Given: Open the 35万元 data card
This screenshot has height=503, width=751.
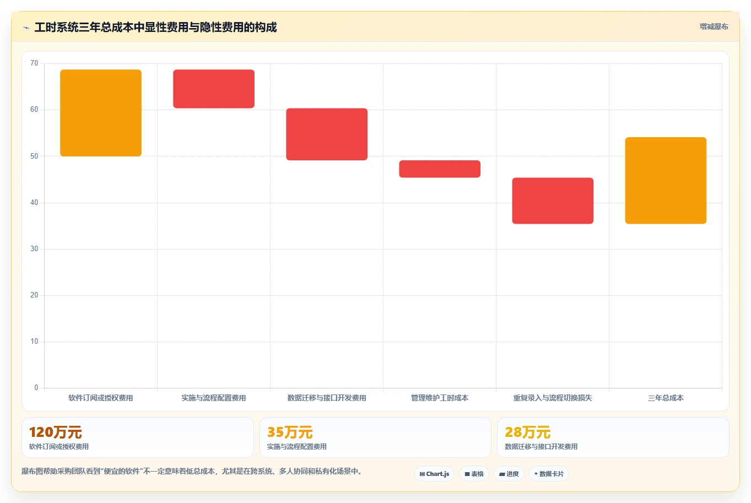Looking at the screenshot, I should [x=375, y=437].
